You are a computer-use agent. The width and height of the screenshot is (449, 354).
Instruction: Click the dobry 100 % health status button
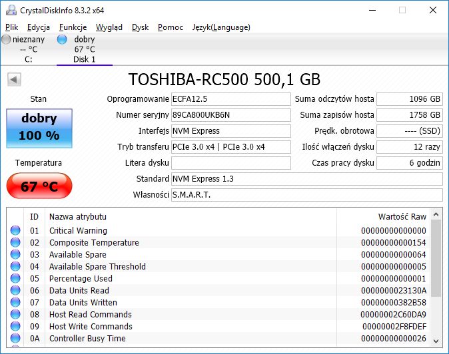tap(39, 128)
